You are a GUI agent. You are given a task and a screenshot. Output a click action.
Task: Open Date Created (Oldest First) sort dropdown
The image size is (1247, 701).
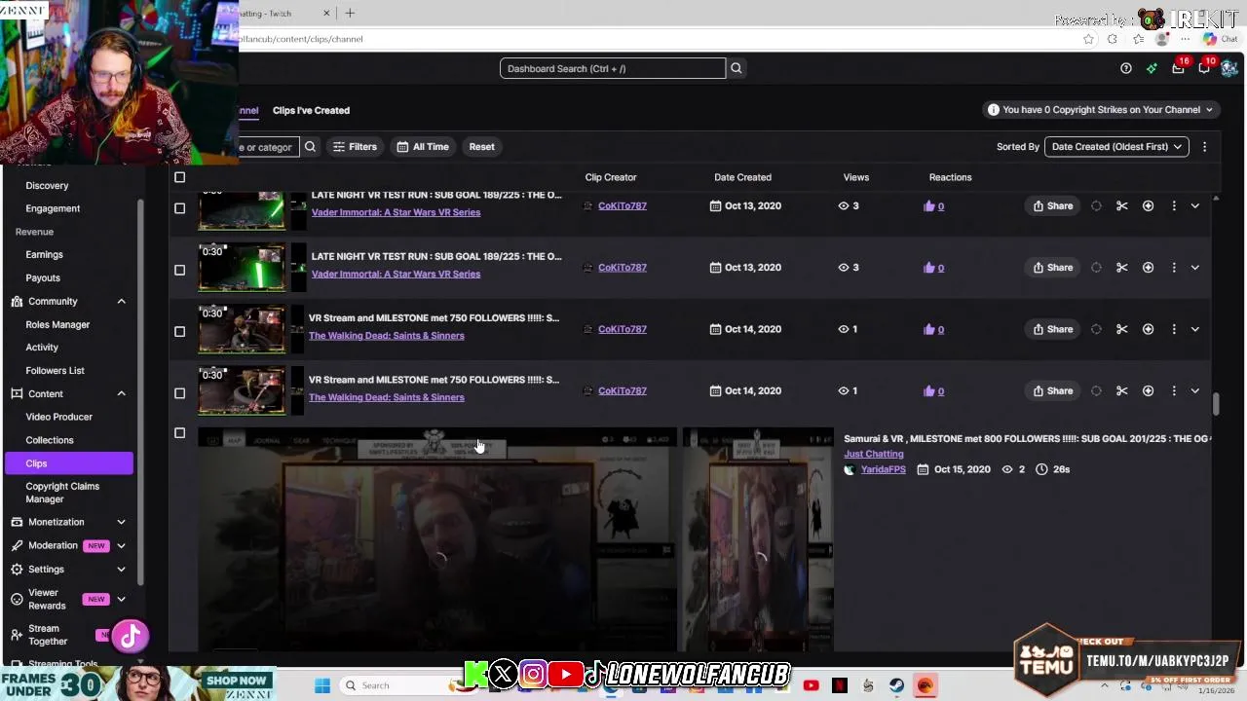pyautogui.click(x=1116, y=147)
